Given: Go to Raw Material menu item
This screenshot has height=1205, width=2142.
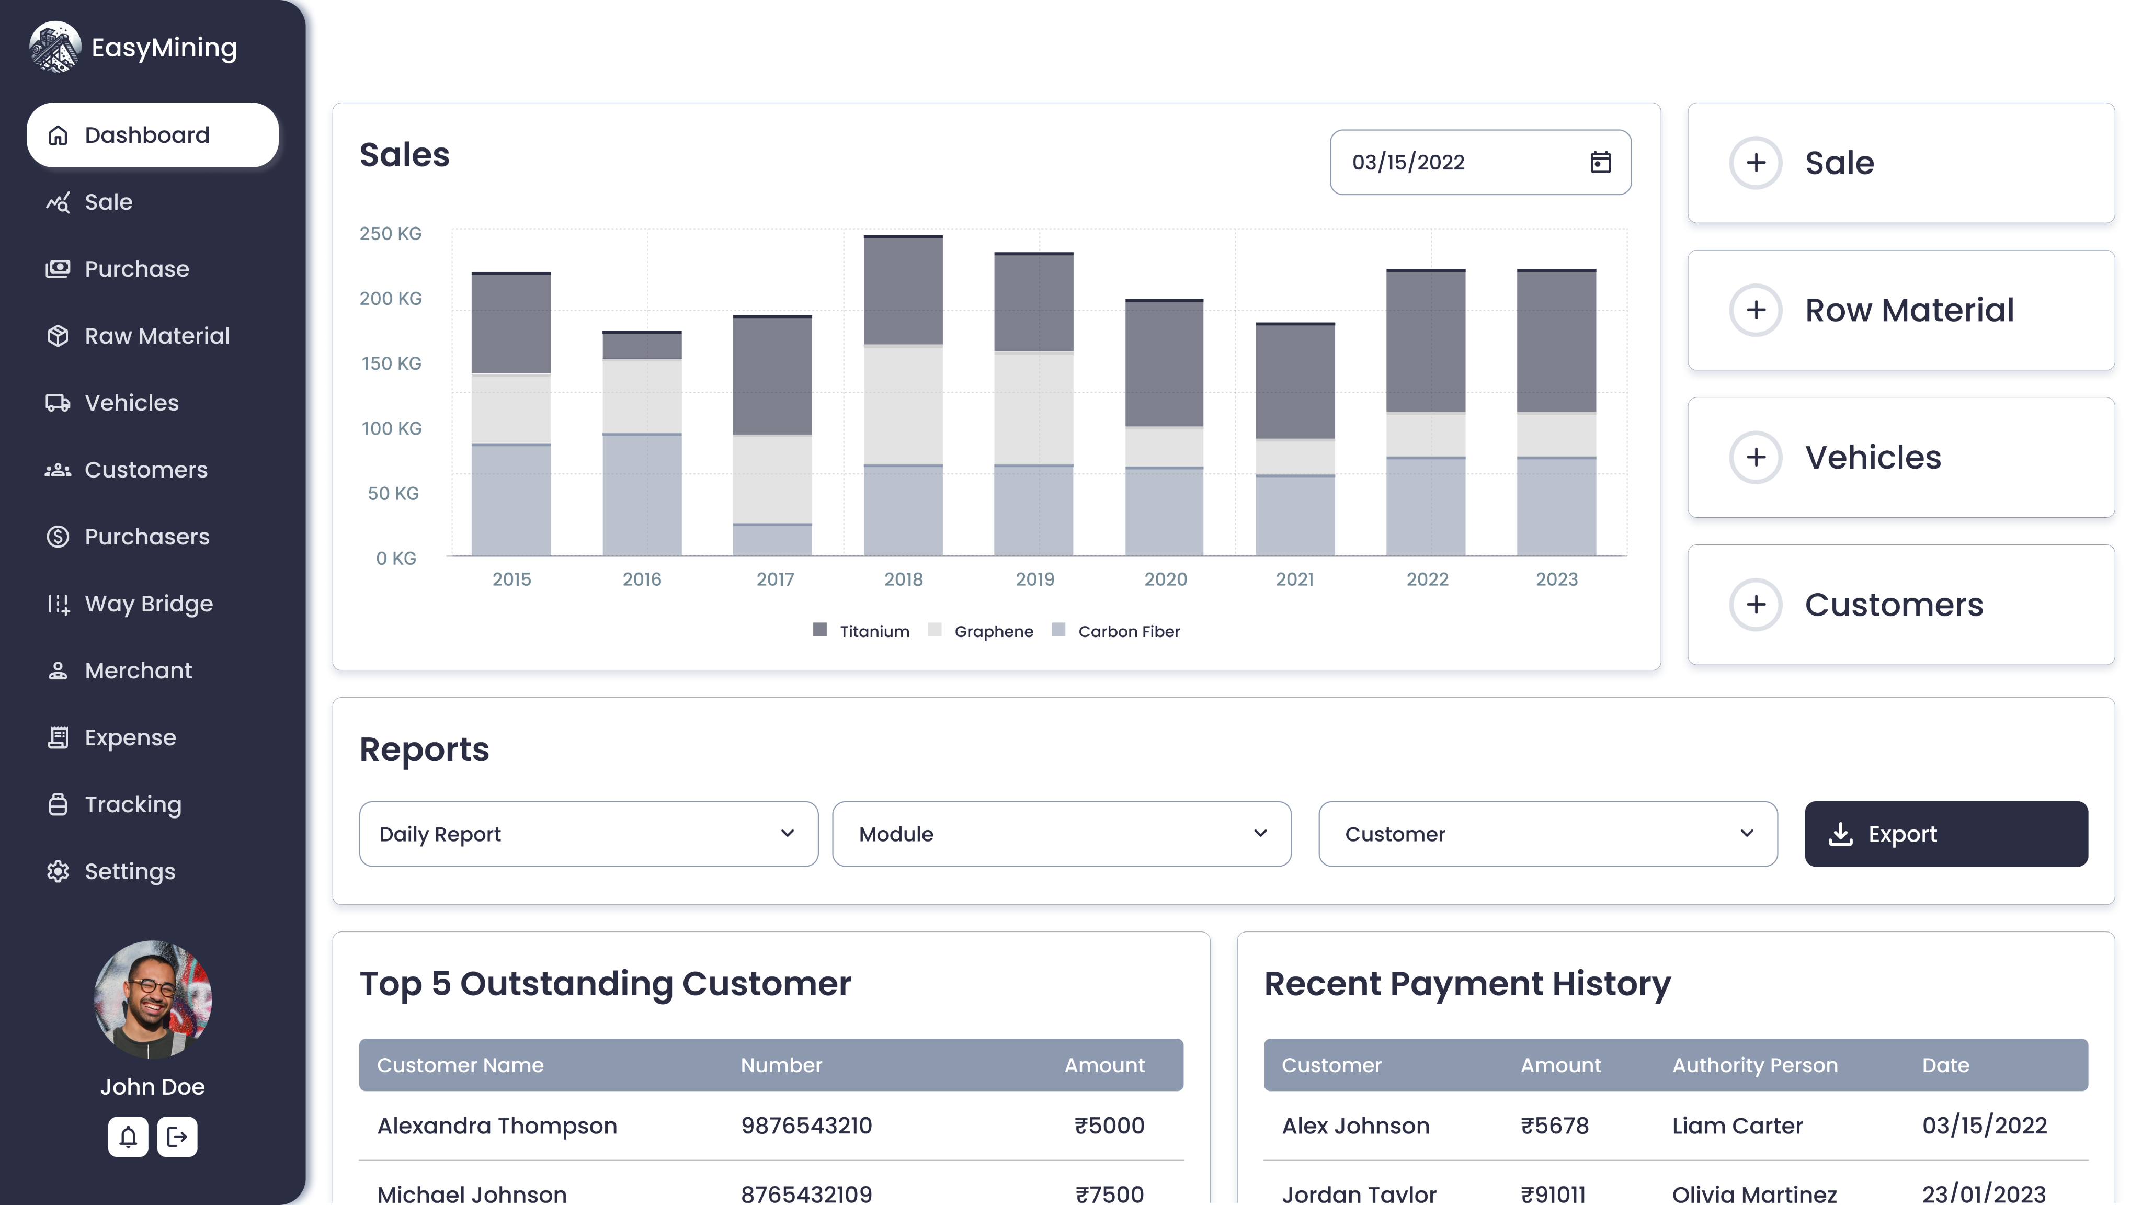Looking at the screenshot, I should point(156,336).
